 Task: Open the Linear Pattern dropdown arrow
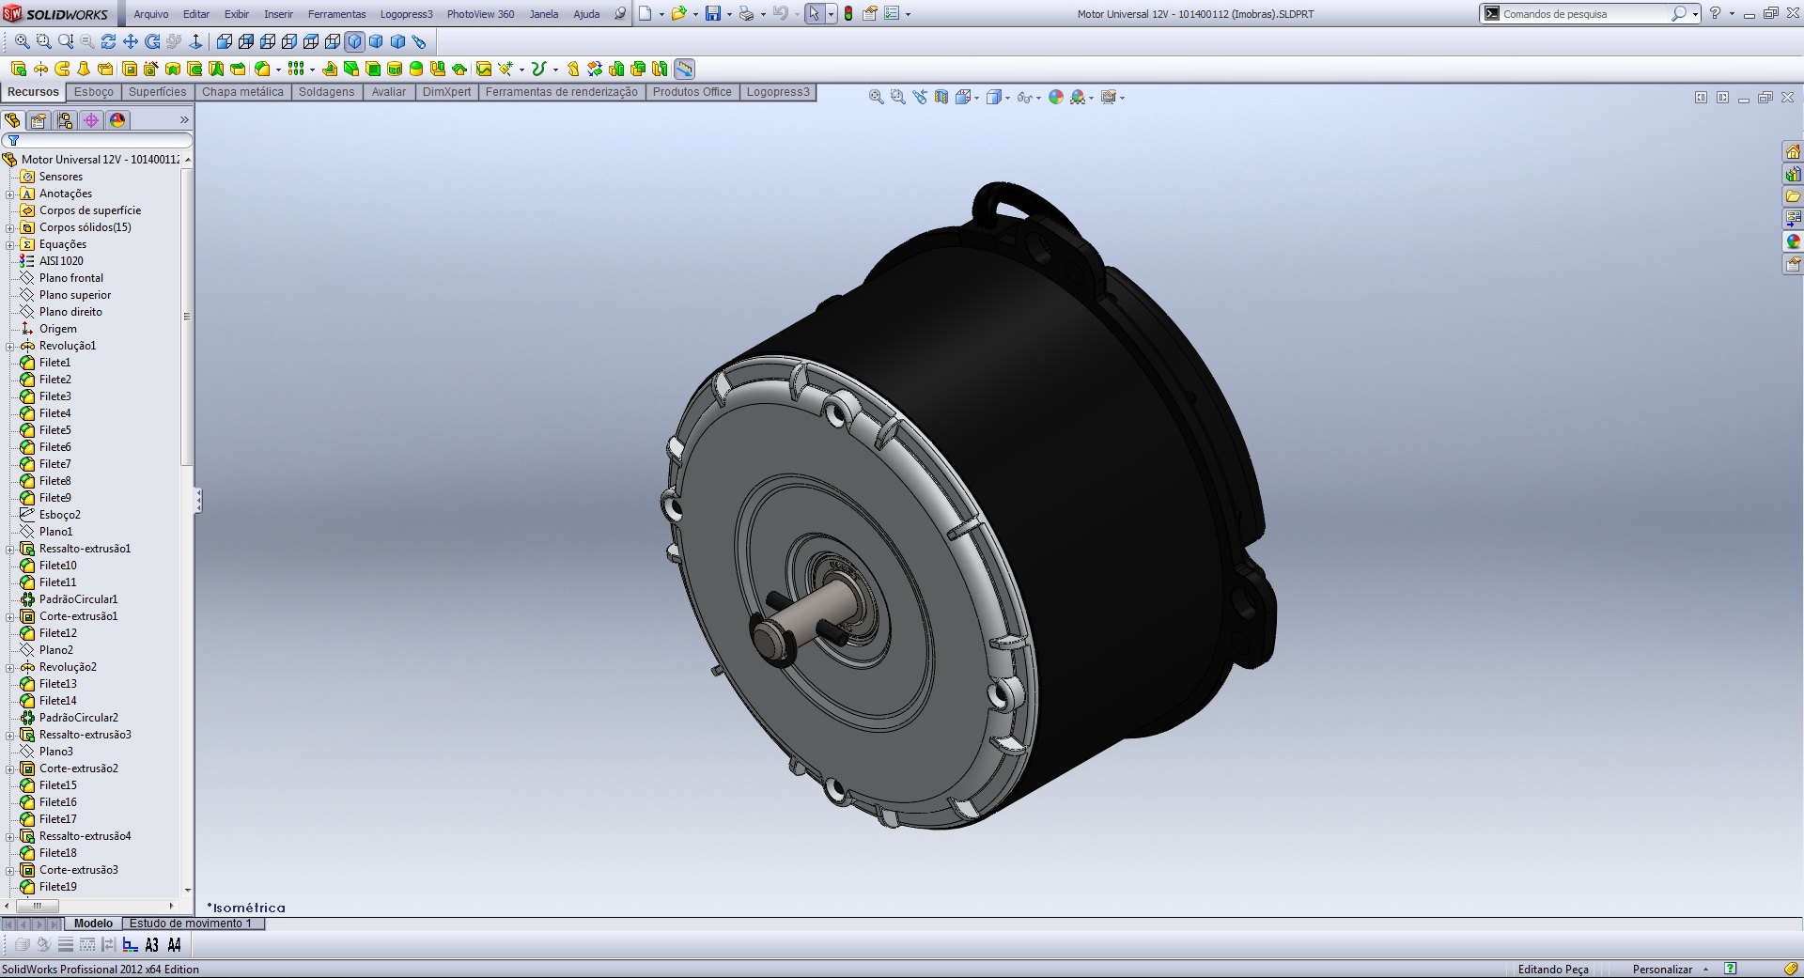312,70
